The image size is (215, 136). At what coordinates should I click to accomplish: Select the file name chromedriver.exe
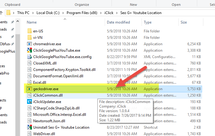coord(47,44)
